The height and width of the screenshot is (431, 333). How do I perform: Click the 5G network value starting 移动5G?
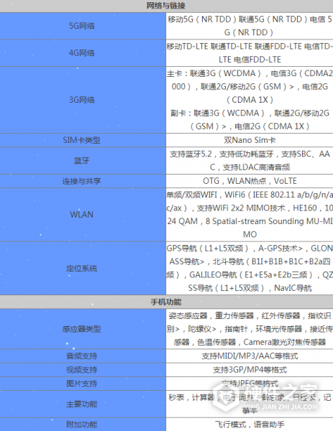click(250, 26)
